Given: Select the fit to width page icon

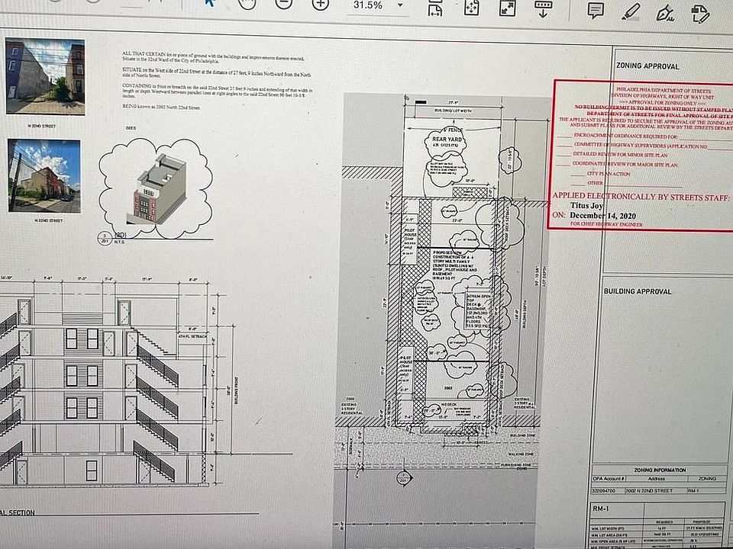Looking at the screenshot, I should point(435,9).
